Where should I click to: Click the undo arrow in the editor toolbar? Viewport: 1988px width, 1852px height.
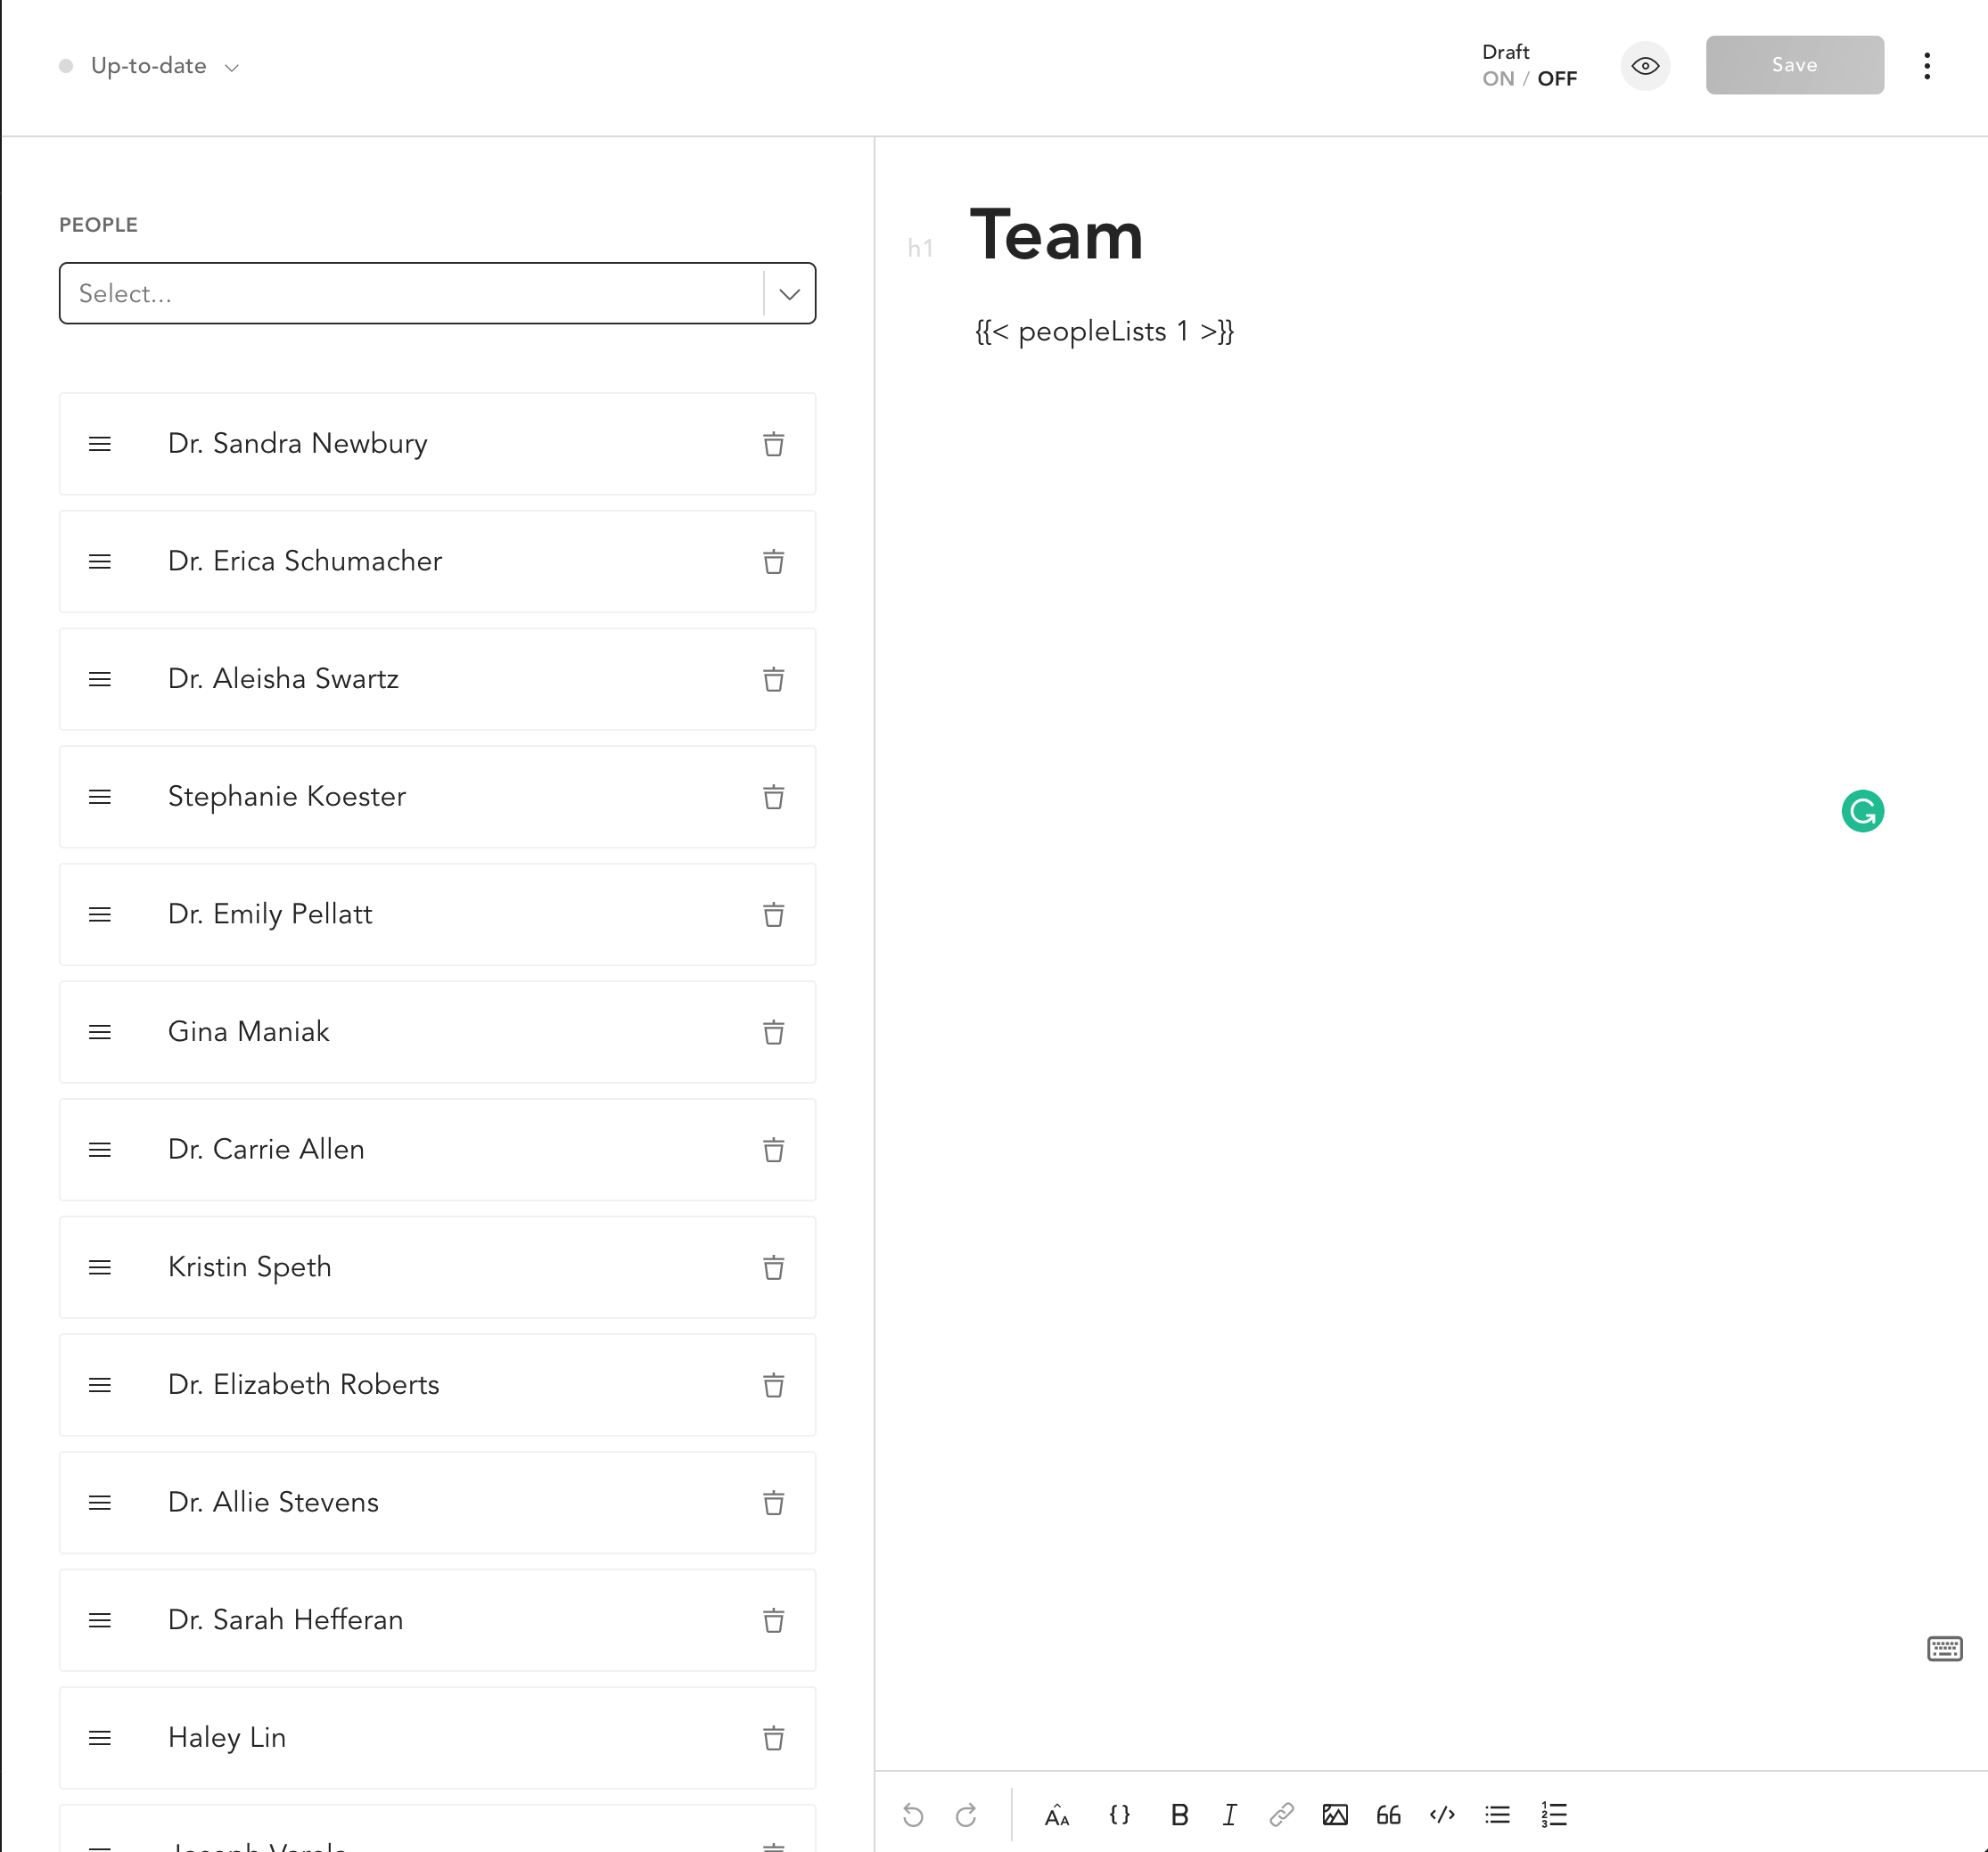click(x=912, y=1815)
